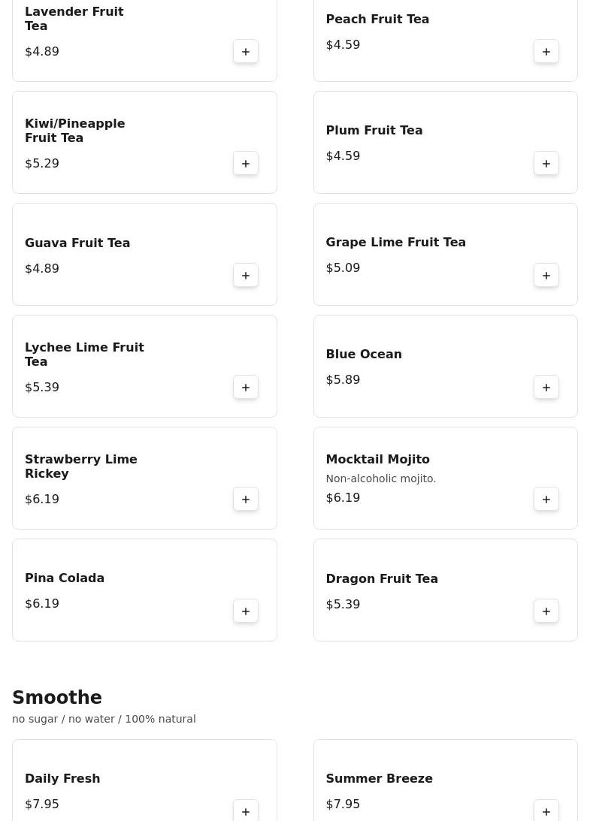Add Grape Lime Fruit Tea to order
This screenshot has height=821, width=590.
point(546,276)
